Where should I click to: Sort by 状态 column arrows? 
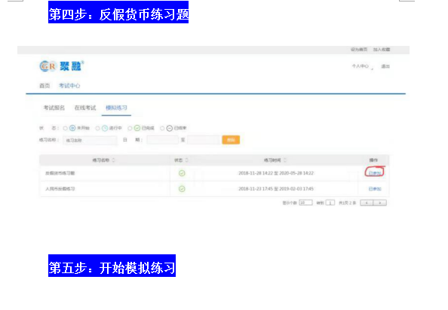[187, 160]
